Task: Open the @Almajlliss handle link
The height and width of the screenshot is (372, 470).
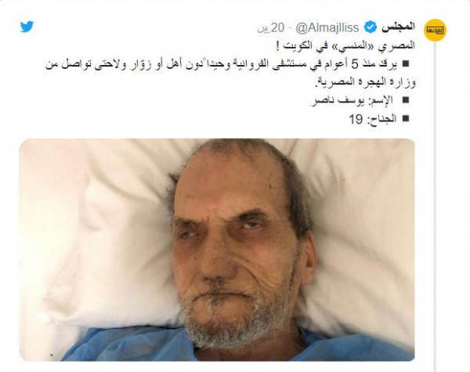Action: point(327,27)
